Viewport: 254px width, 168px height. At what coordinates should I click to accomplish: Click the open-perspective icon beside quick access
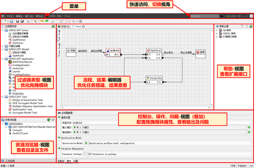pyautogui.click(x=221, y=16)
